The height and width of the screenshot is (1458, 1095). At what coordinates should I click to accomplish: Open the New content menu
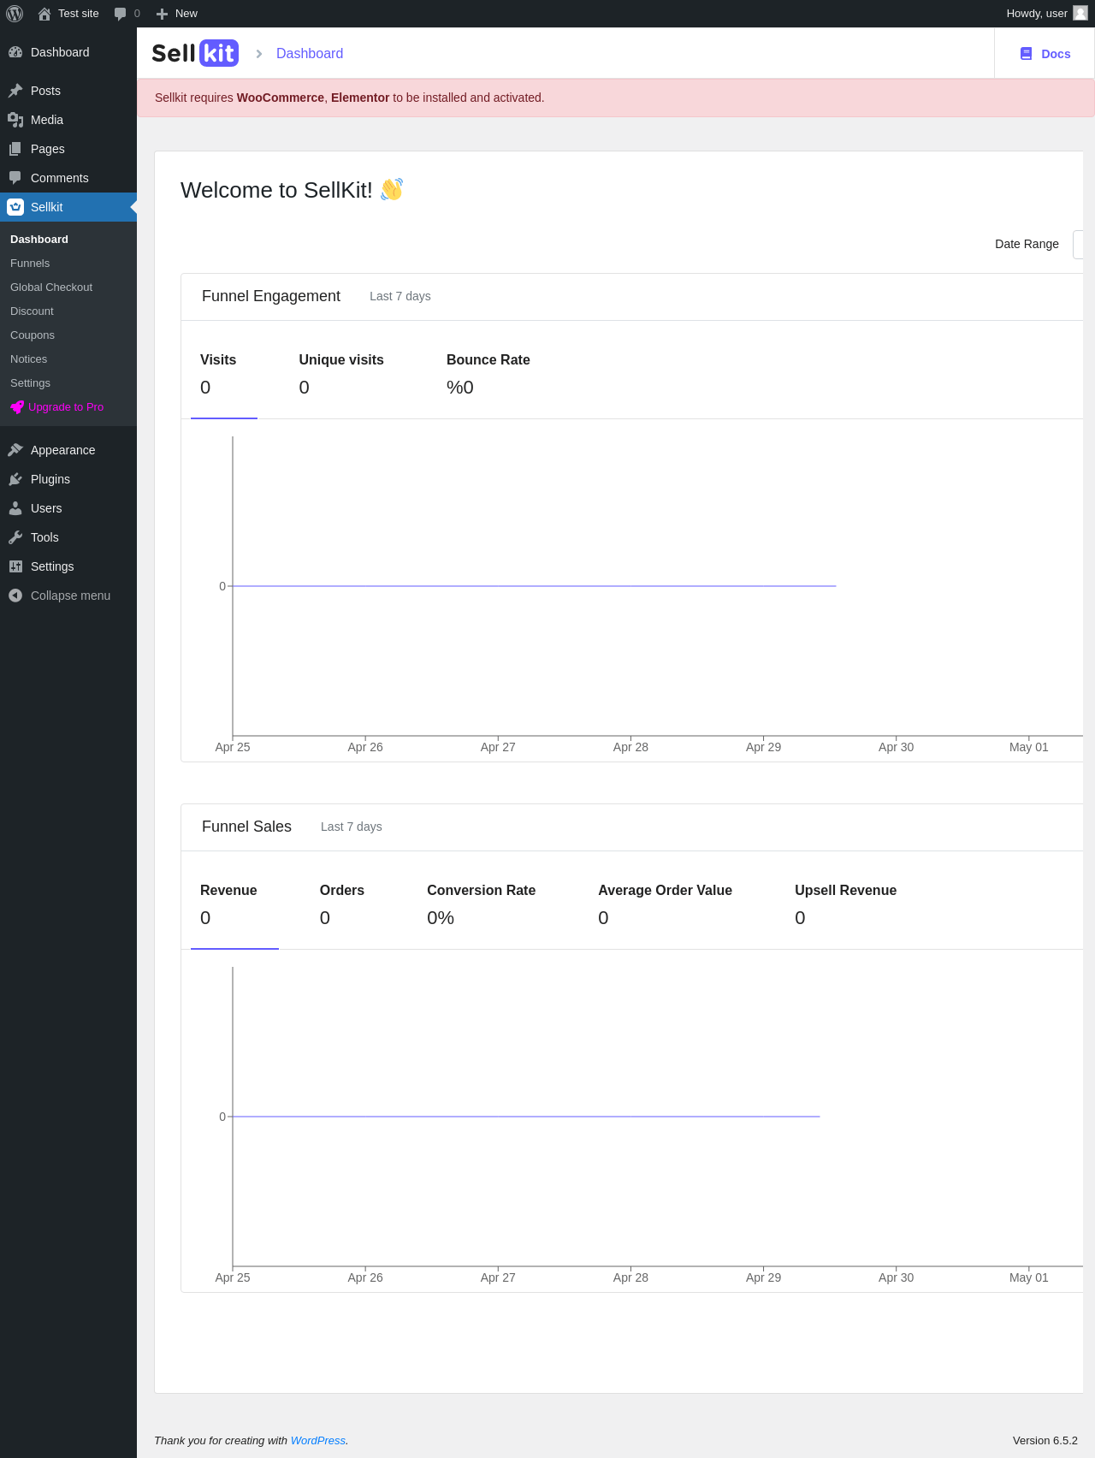pyautogui.click(x=177, y=14)
